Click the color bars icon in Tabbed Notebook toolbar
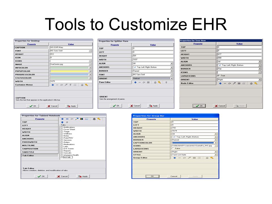Image resolution: width=272 pixels, height=204 pixels. click(x=82, y=119)
